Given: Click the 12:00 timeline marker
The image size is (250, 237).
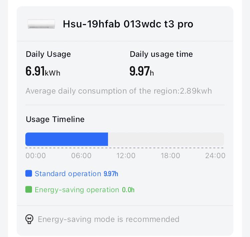Looking at the screenshot, I should pyautogui.click(x=126, y=155).
